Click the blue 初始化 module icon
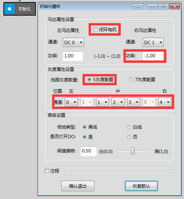This screenshot has width=184, height=199. 9,9
